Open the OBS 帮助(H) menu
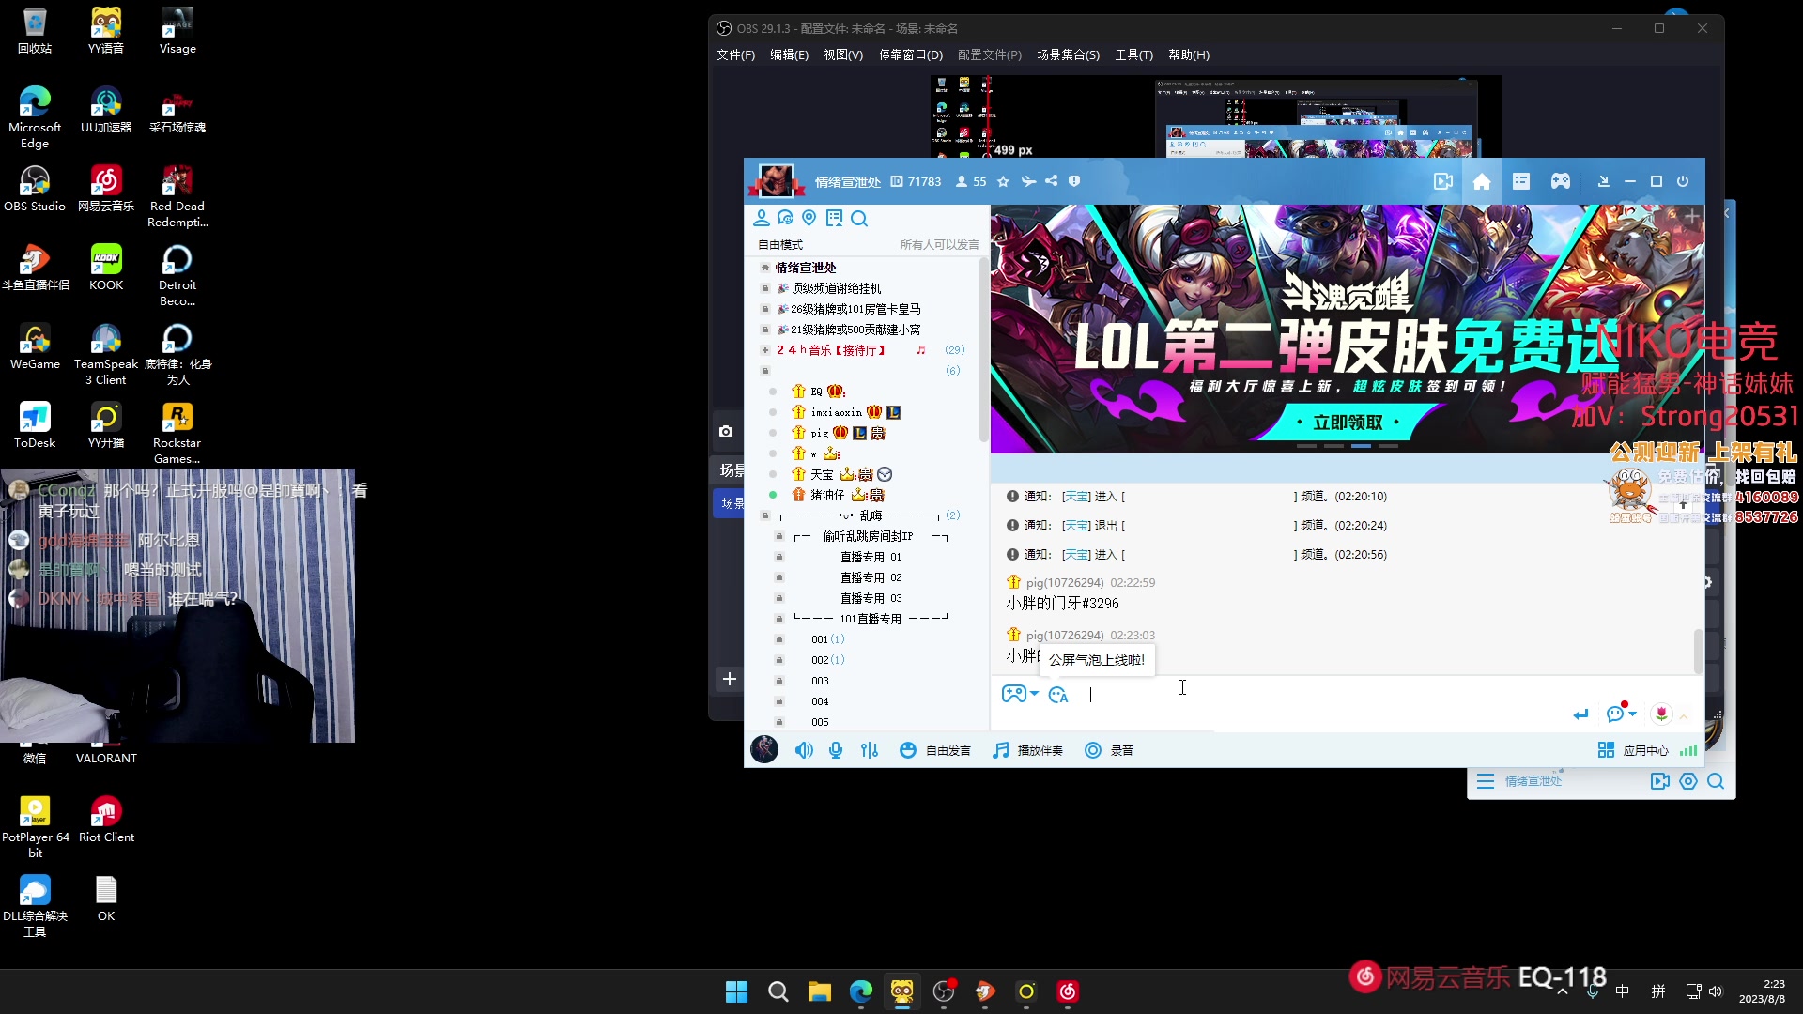This screenshot has height=1014, width=1803. pyautogui.click(x=1189, y=55)
